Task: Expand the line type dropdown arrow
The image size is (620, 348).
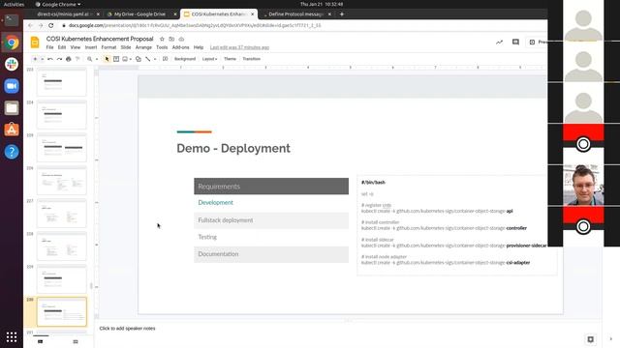Action: point(155,59)
